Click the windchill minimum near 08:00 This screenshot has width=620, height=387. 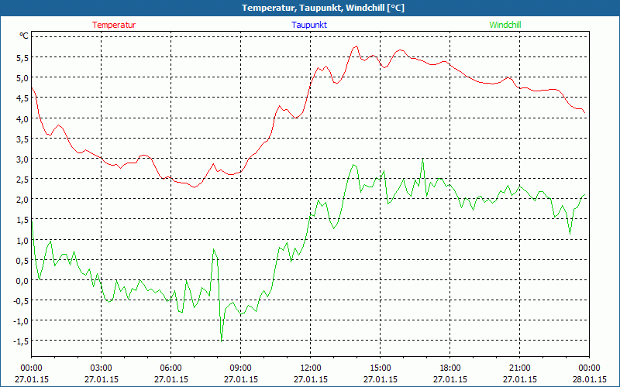(x=222, y=341)
